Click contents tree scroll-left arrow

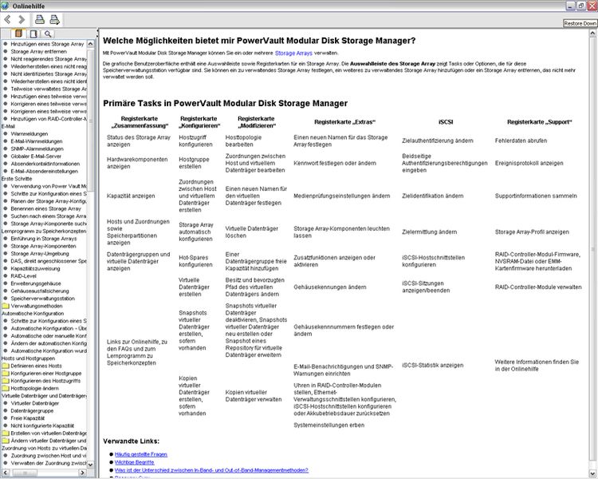point(5,473)
